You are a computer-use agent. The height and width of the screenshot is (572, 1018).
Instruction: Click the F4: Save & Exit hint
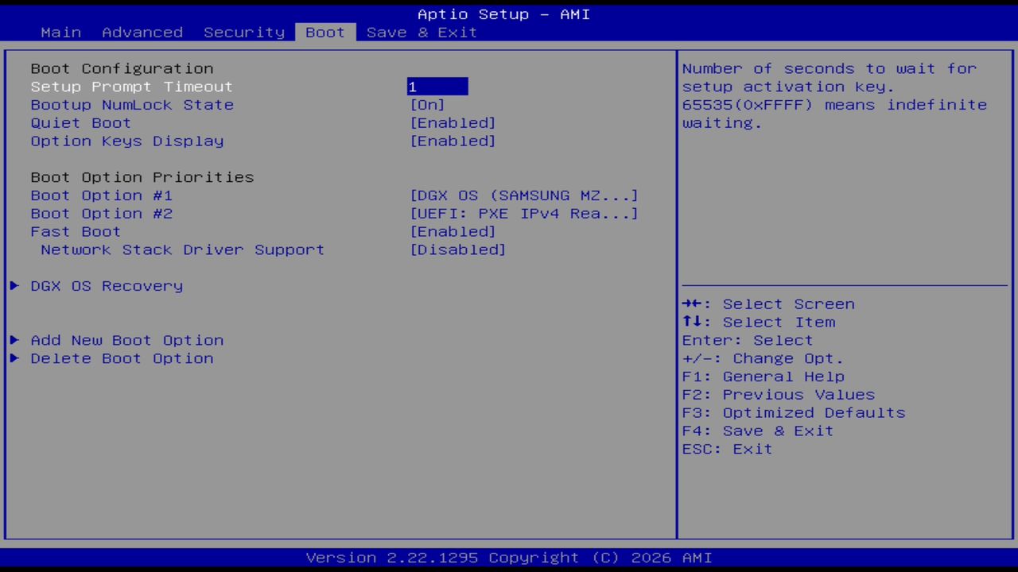pos(758,431)
